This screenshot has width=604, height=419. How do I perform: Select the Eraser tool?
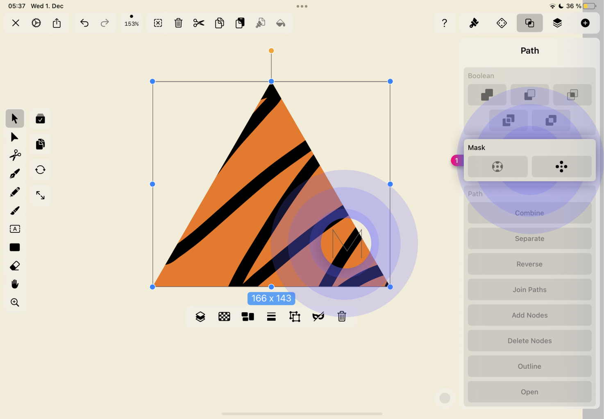tap(15, 266)
